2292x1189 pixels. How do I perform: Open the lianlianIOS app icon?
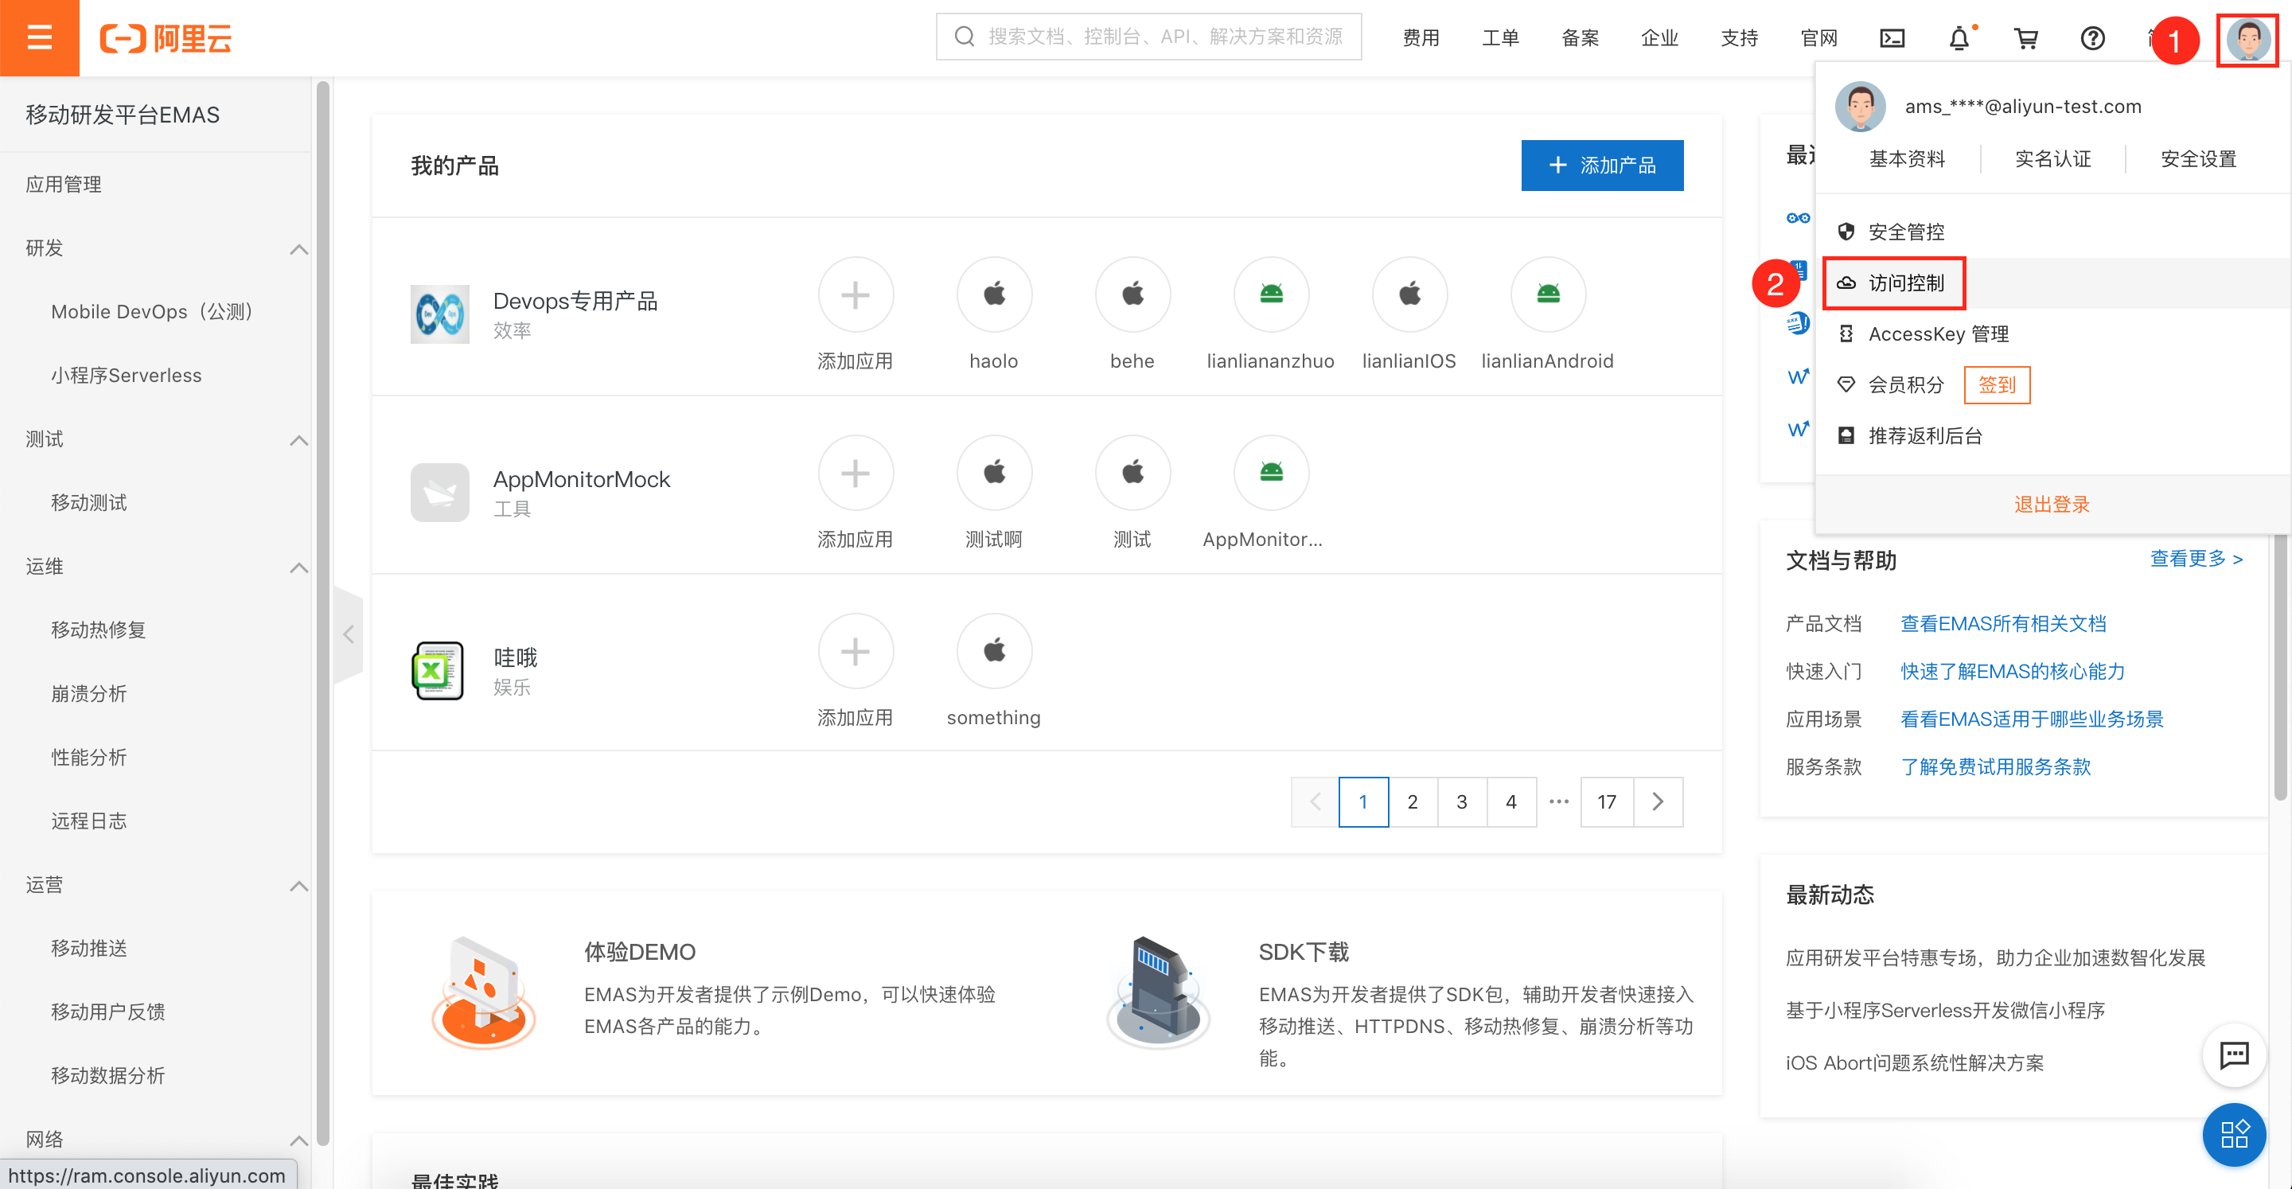coord(1410,294)
